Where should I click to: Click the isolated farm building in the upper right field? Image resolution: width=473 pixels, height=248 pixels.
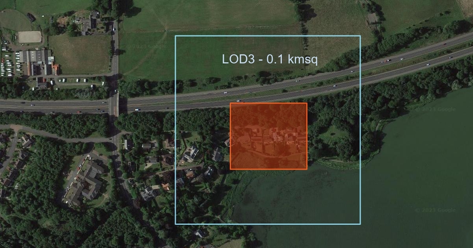coord(372,19)
